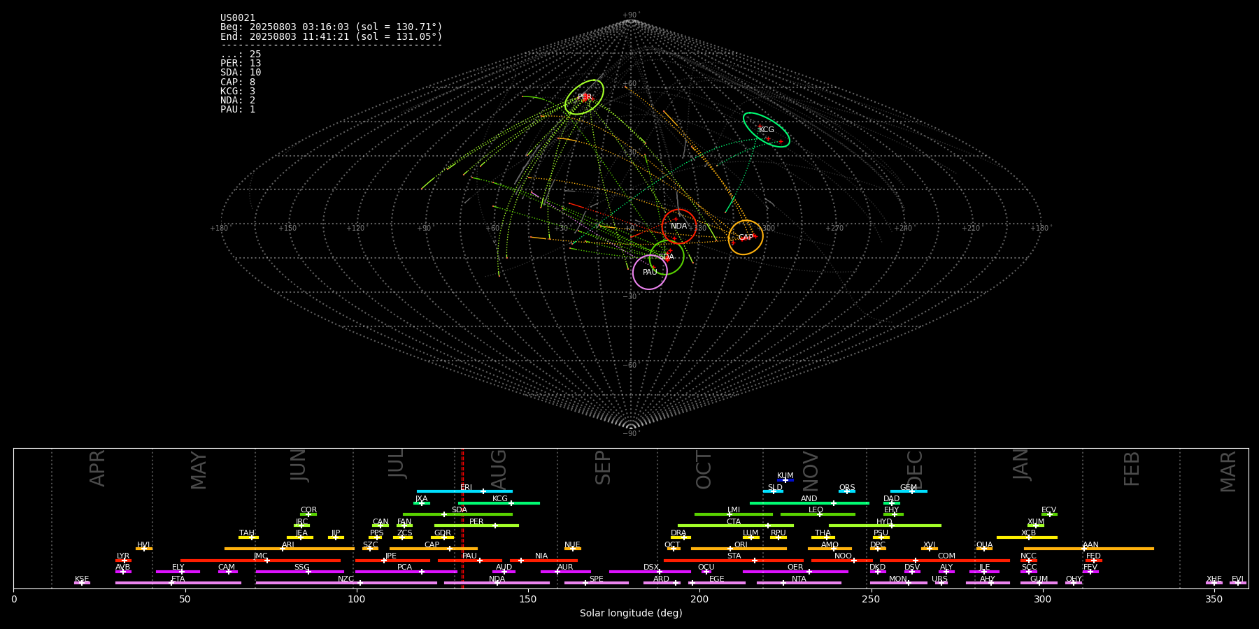Image resolution: width=1259 pixels, height=629 pixels.
Task: Click the KCG green bar in the timeline
Action: (x=499, y=503)
